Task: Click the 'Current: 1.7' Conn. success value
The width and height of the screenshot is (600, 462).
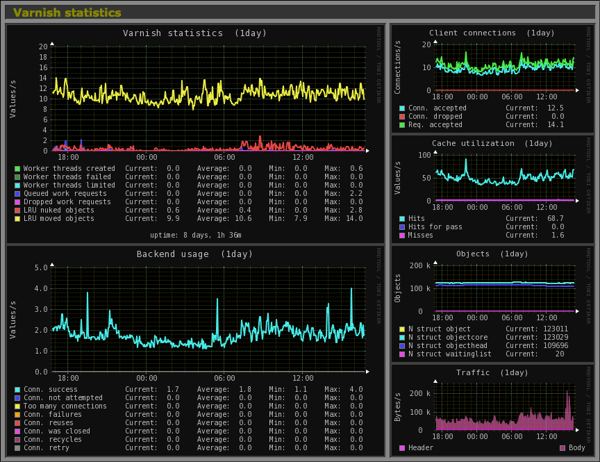Action: (152, 389)
